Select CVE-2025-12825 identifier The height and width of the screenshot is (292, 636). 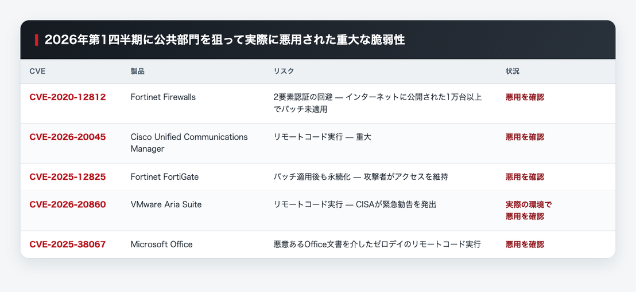pos(68,177)
